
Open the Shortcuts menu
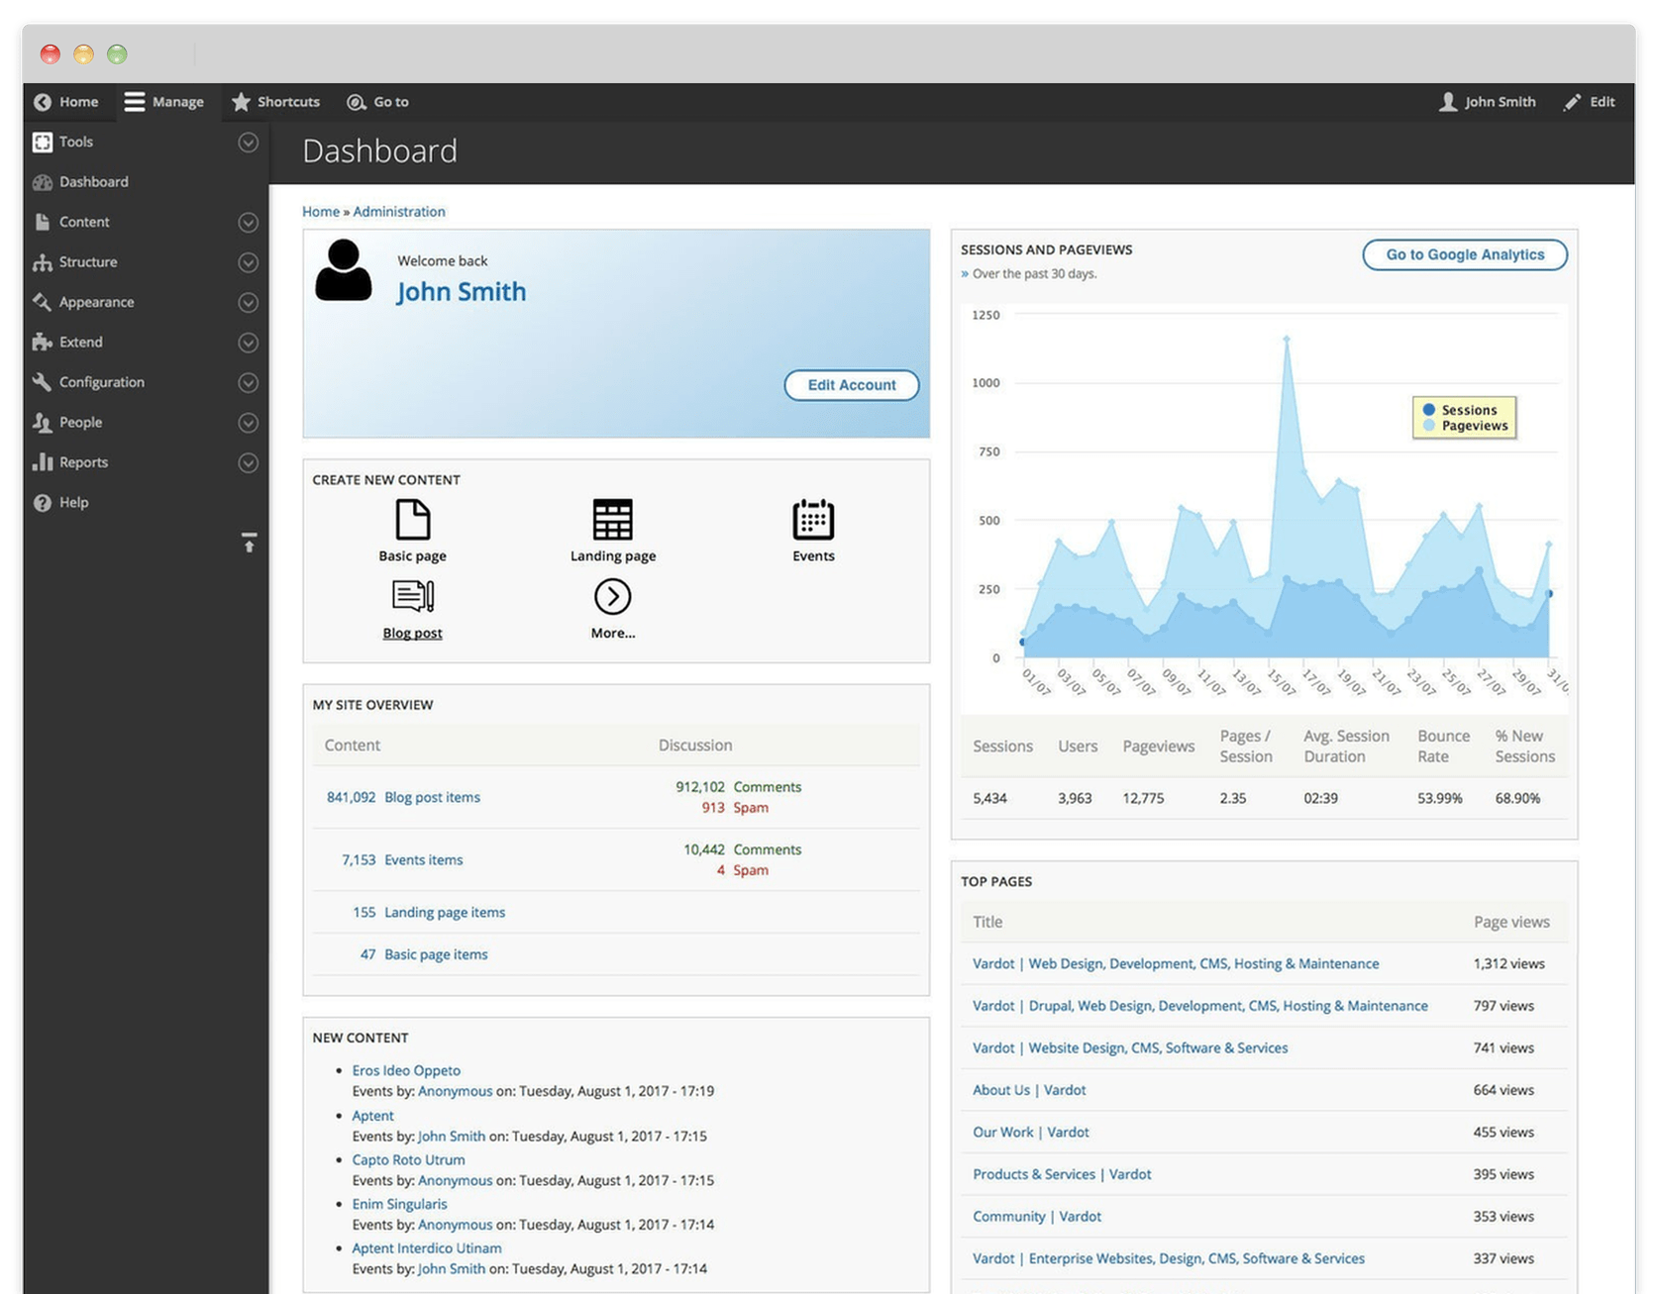[276, 101]
